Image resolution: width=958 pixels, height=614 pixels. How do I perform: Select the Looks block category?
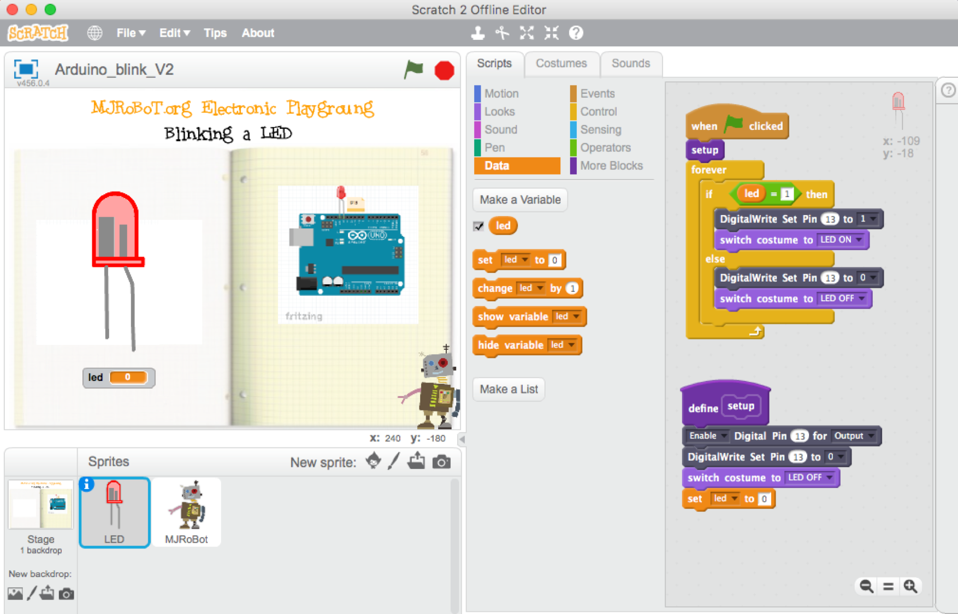point(500,111)
